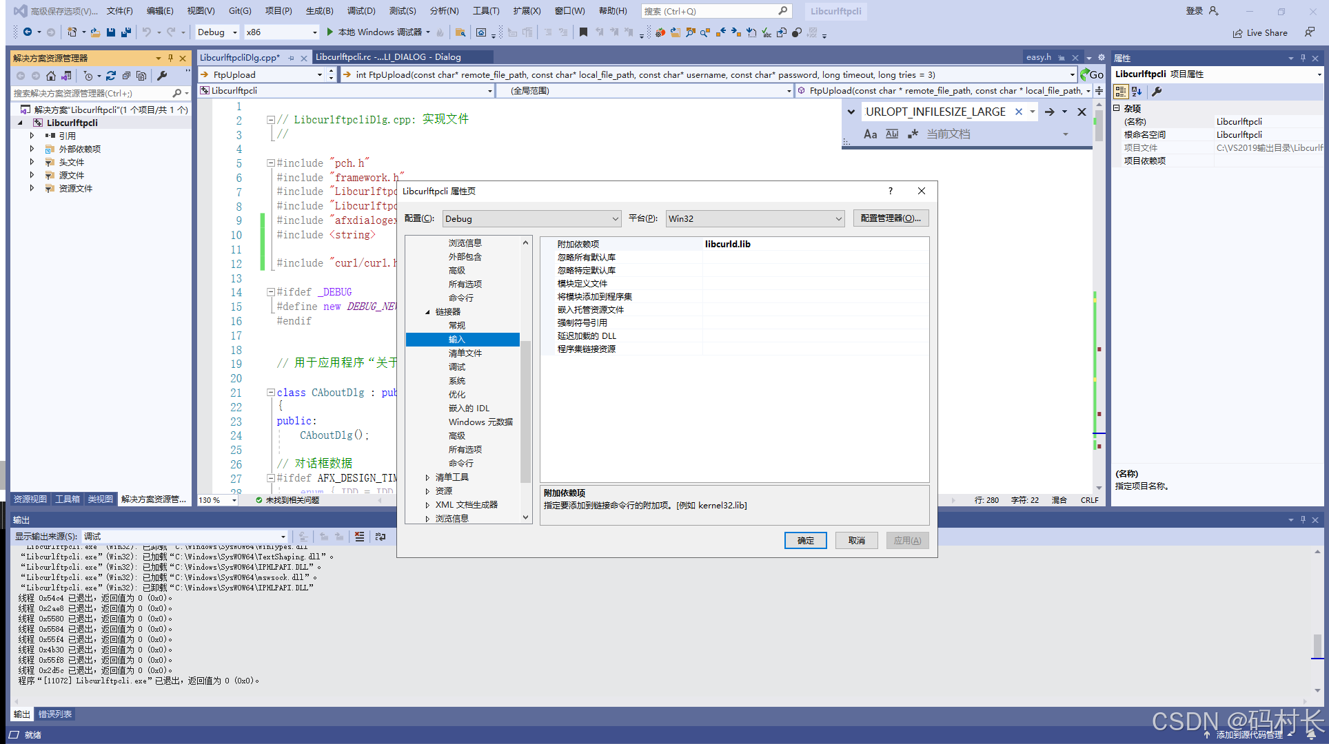Open the 调试(D) menu

coord(361,11)
